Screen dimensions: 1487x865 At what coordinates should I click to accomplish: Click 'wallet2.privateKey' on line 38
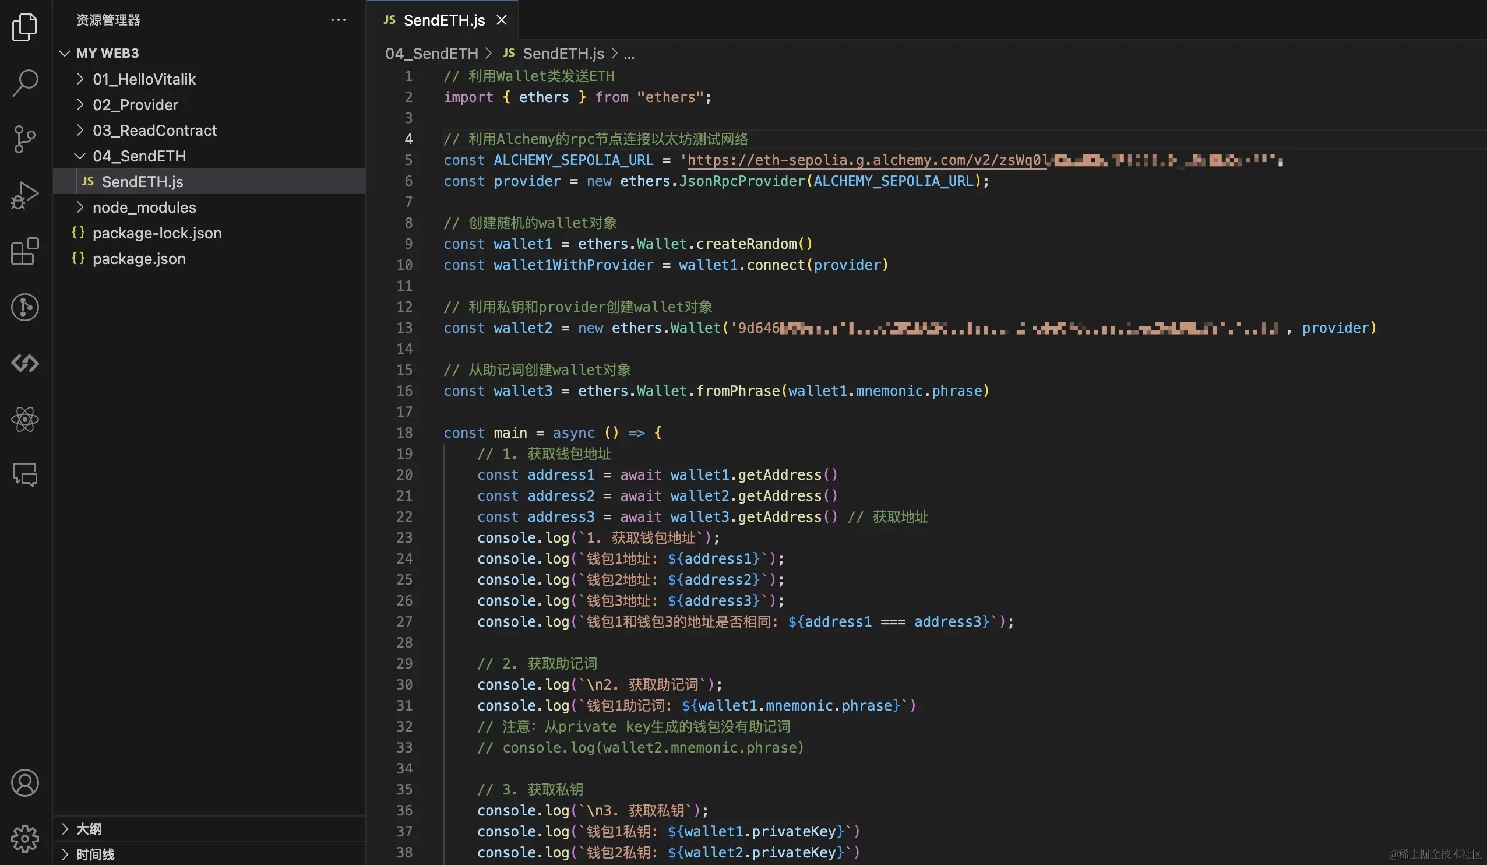click(760, 853)
